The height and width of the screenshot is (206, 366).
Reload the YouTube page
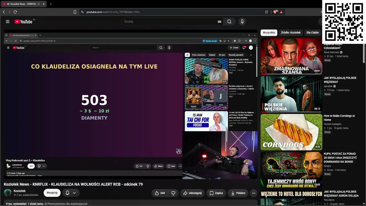[x=15, y=12]
